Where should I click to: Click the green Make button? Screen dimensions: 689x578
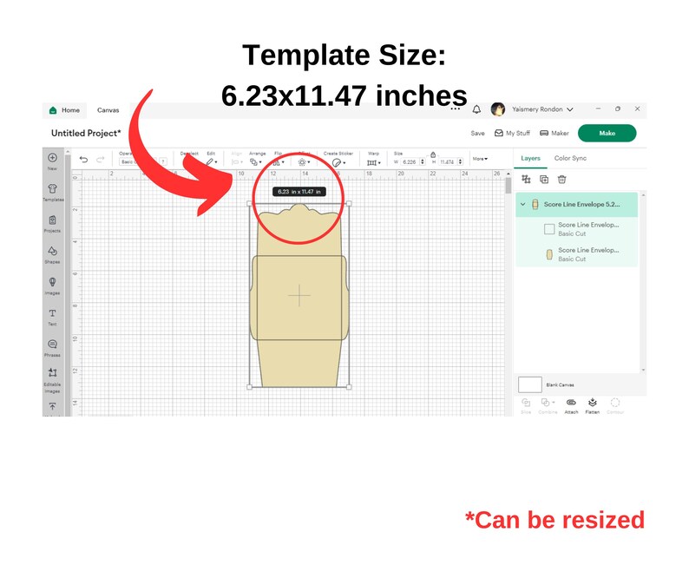coord(607,133)
